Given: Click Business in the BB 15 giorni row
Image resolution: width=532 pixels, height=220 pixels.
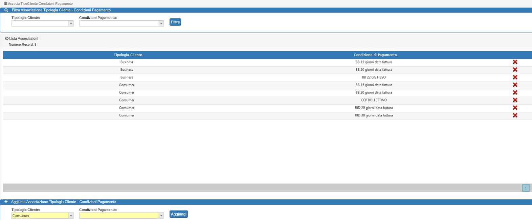Looking at the screenshot, I should pos(127,62).
